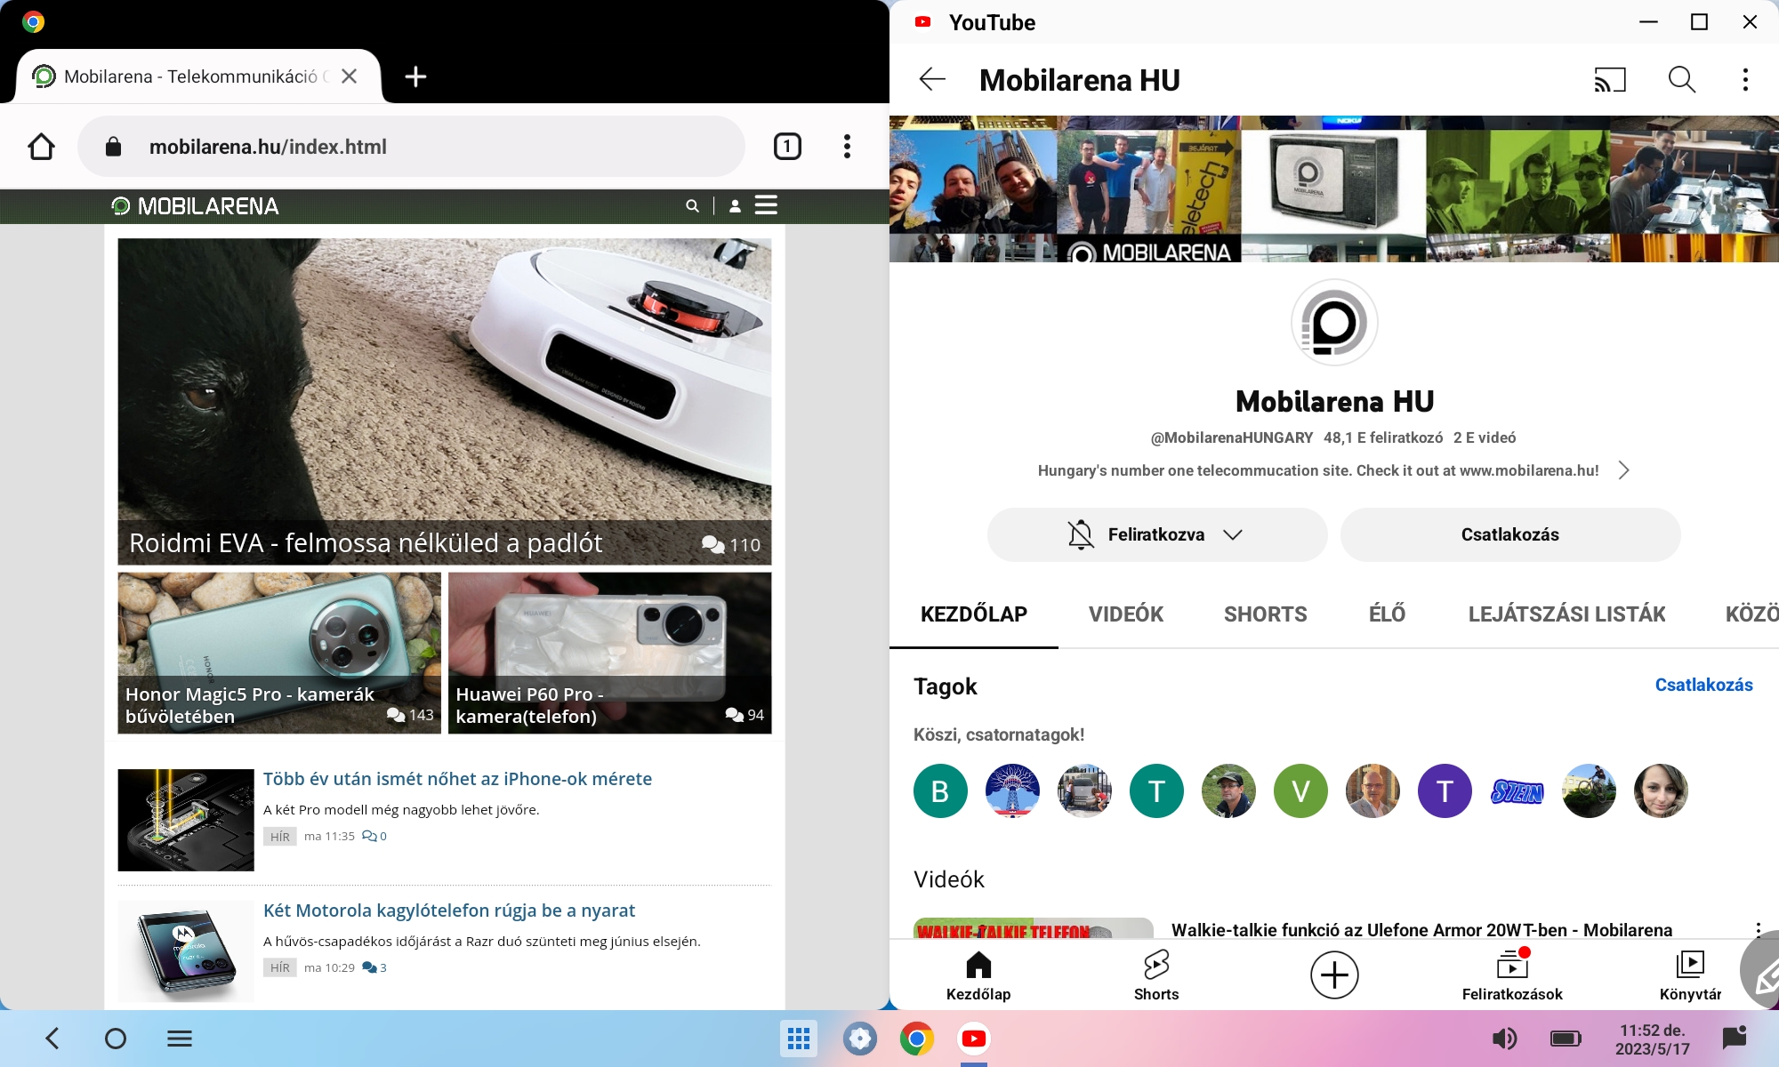Tap system back navigation button
1779x1067 pixels.
coord(52,1039)
